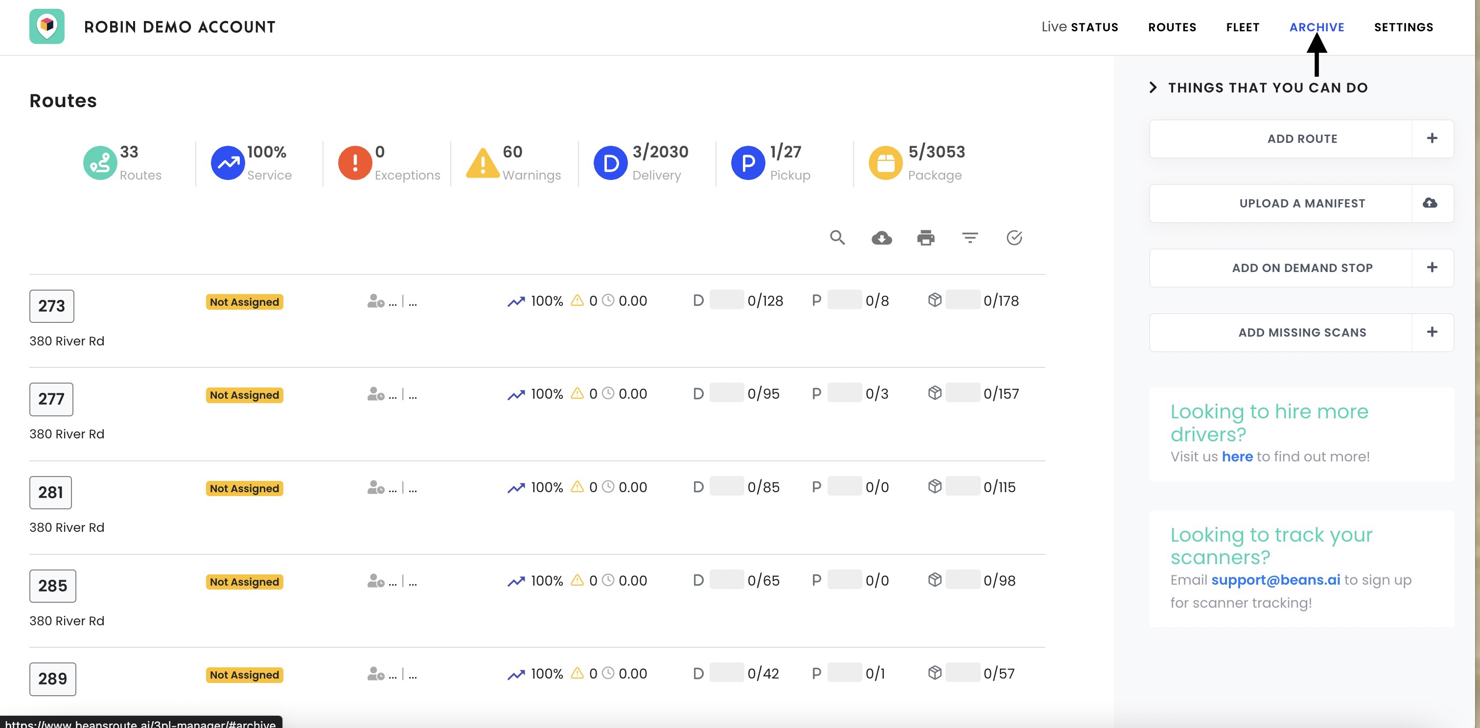Click the plus icon next to Add Route
Image resolution: width=1480 pixels, height=728 pixels.
(x=1432, y=138)
